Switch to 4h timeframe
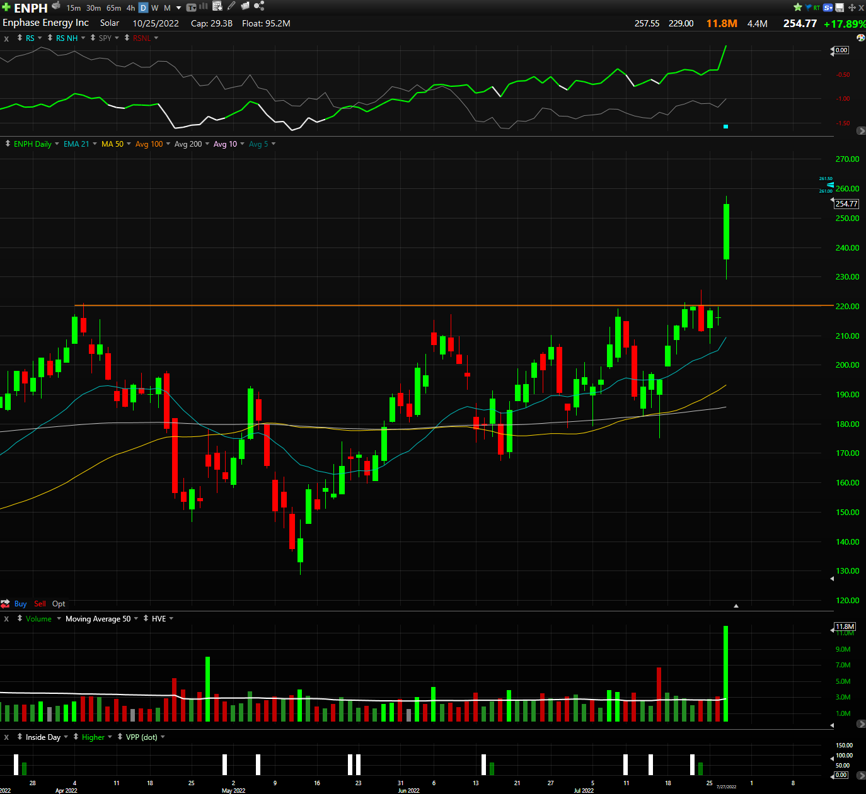Screen dimensions: 866x794 point(130,8)
